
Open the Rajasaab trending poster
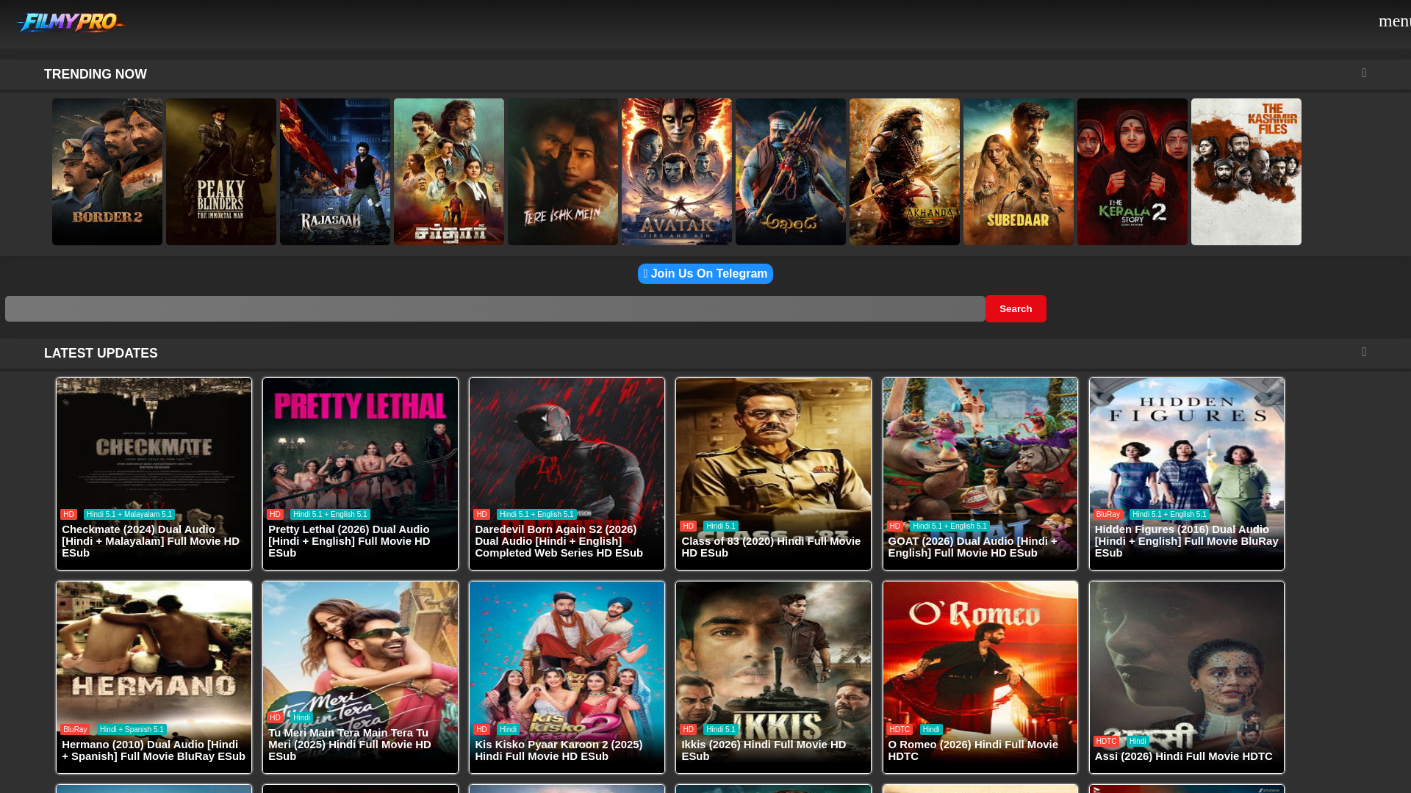tap(335, 172)
